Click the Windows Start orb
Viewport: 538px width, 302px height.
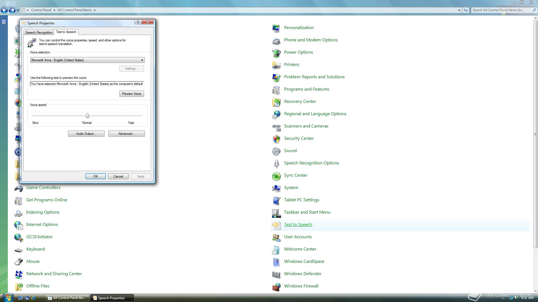(x=8, y=297)
